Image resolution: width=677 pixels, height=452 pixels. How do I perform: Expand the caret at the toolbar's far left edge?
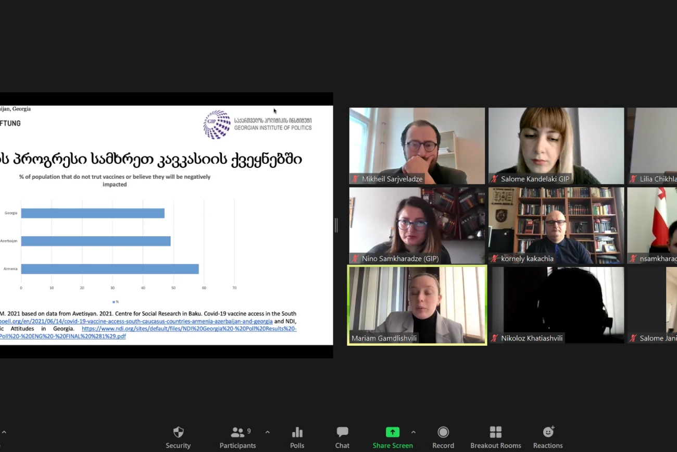[x=4, y=432]
